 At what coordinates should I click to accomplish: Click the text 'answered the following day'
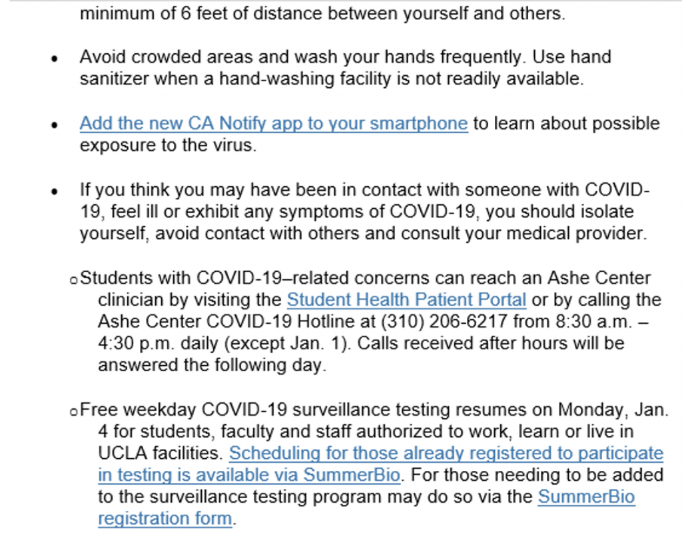point(212,365)
